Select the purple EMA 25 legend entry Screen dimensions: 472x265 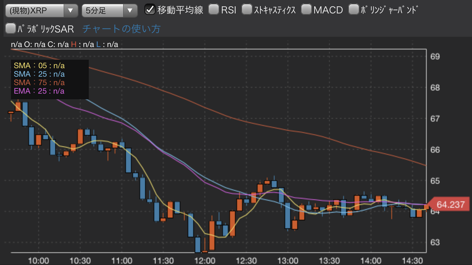click(x=39, y=91)
